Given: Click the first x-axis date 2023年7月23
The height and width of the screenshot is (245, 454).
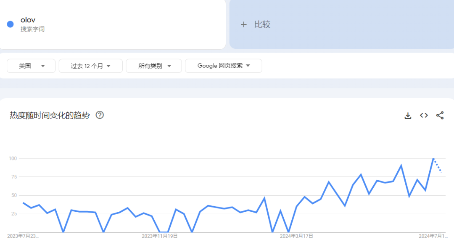Looking at the screenshot, I should [23, 236].
